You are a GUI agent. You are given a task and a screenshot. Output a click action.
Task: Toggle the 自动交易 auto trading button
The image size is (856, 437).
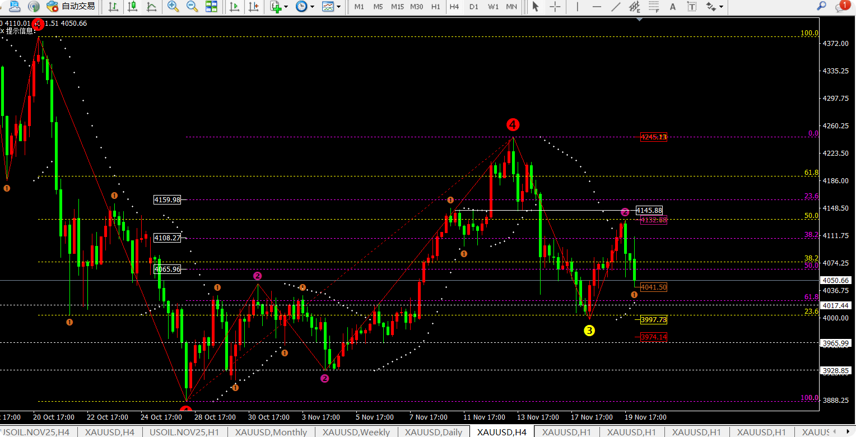71,7
